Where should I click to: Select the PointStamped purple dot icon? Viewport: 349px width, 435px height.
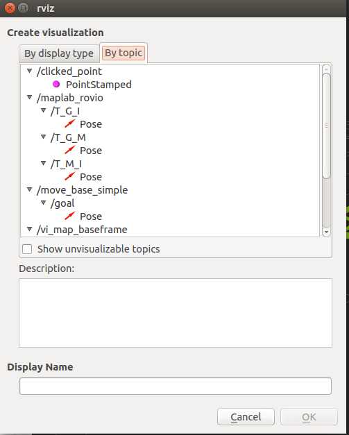point(56,84)
